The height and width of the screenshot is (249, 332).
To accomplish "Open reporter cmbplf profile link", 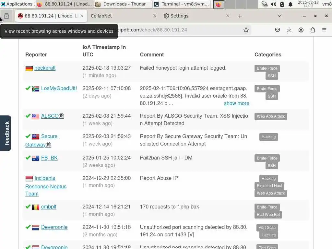I will click(49, 207).
